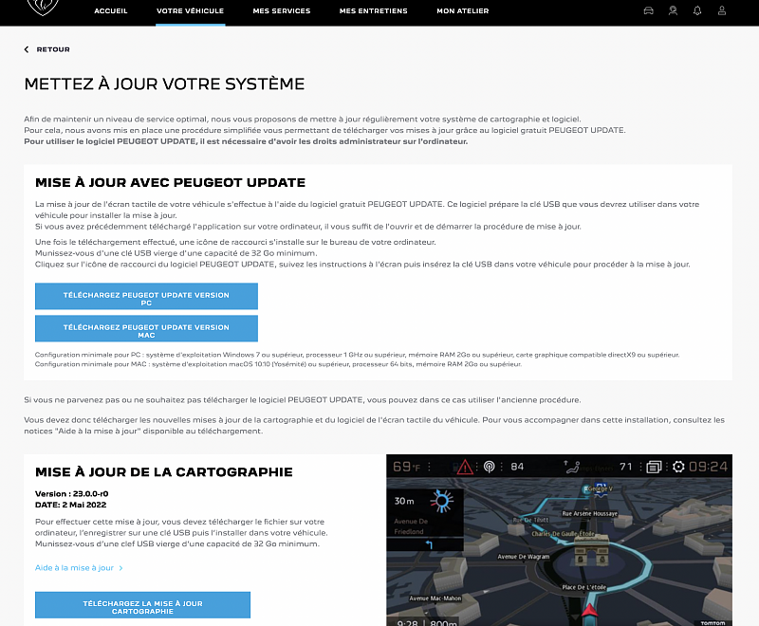Go to the ACCUEIL menu item
Viewport: 759px width, 626px height.
point(111,10)
